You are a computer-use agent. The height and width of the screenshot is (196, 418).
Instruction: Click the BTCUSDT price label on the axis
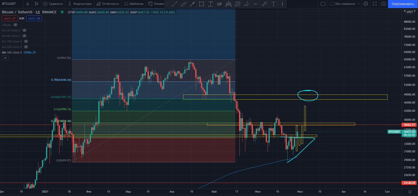pyautogui.click(x=394, y=132)
